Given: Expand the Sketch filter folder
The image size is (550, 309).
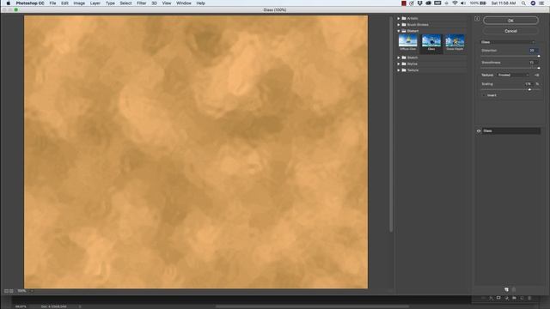Looking at the screenshot, I should (399, 58).
